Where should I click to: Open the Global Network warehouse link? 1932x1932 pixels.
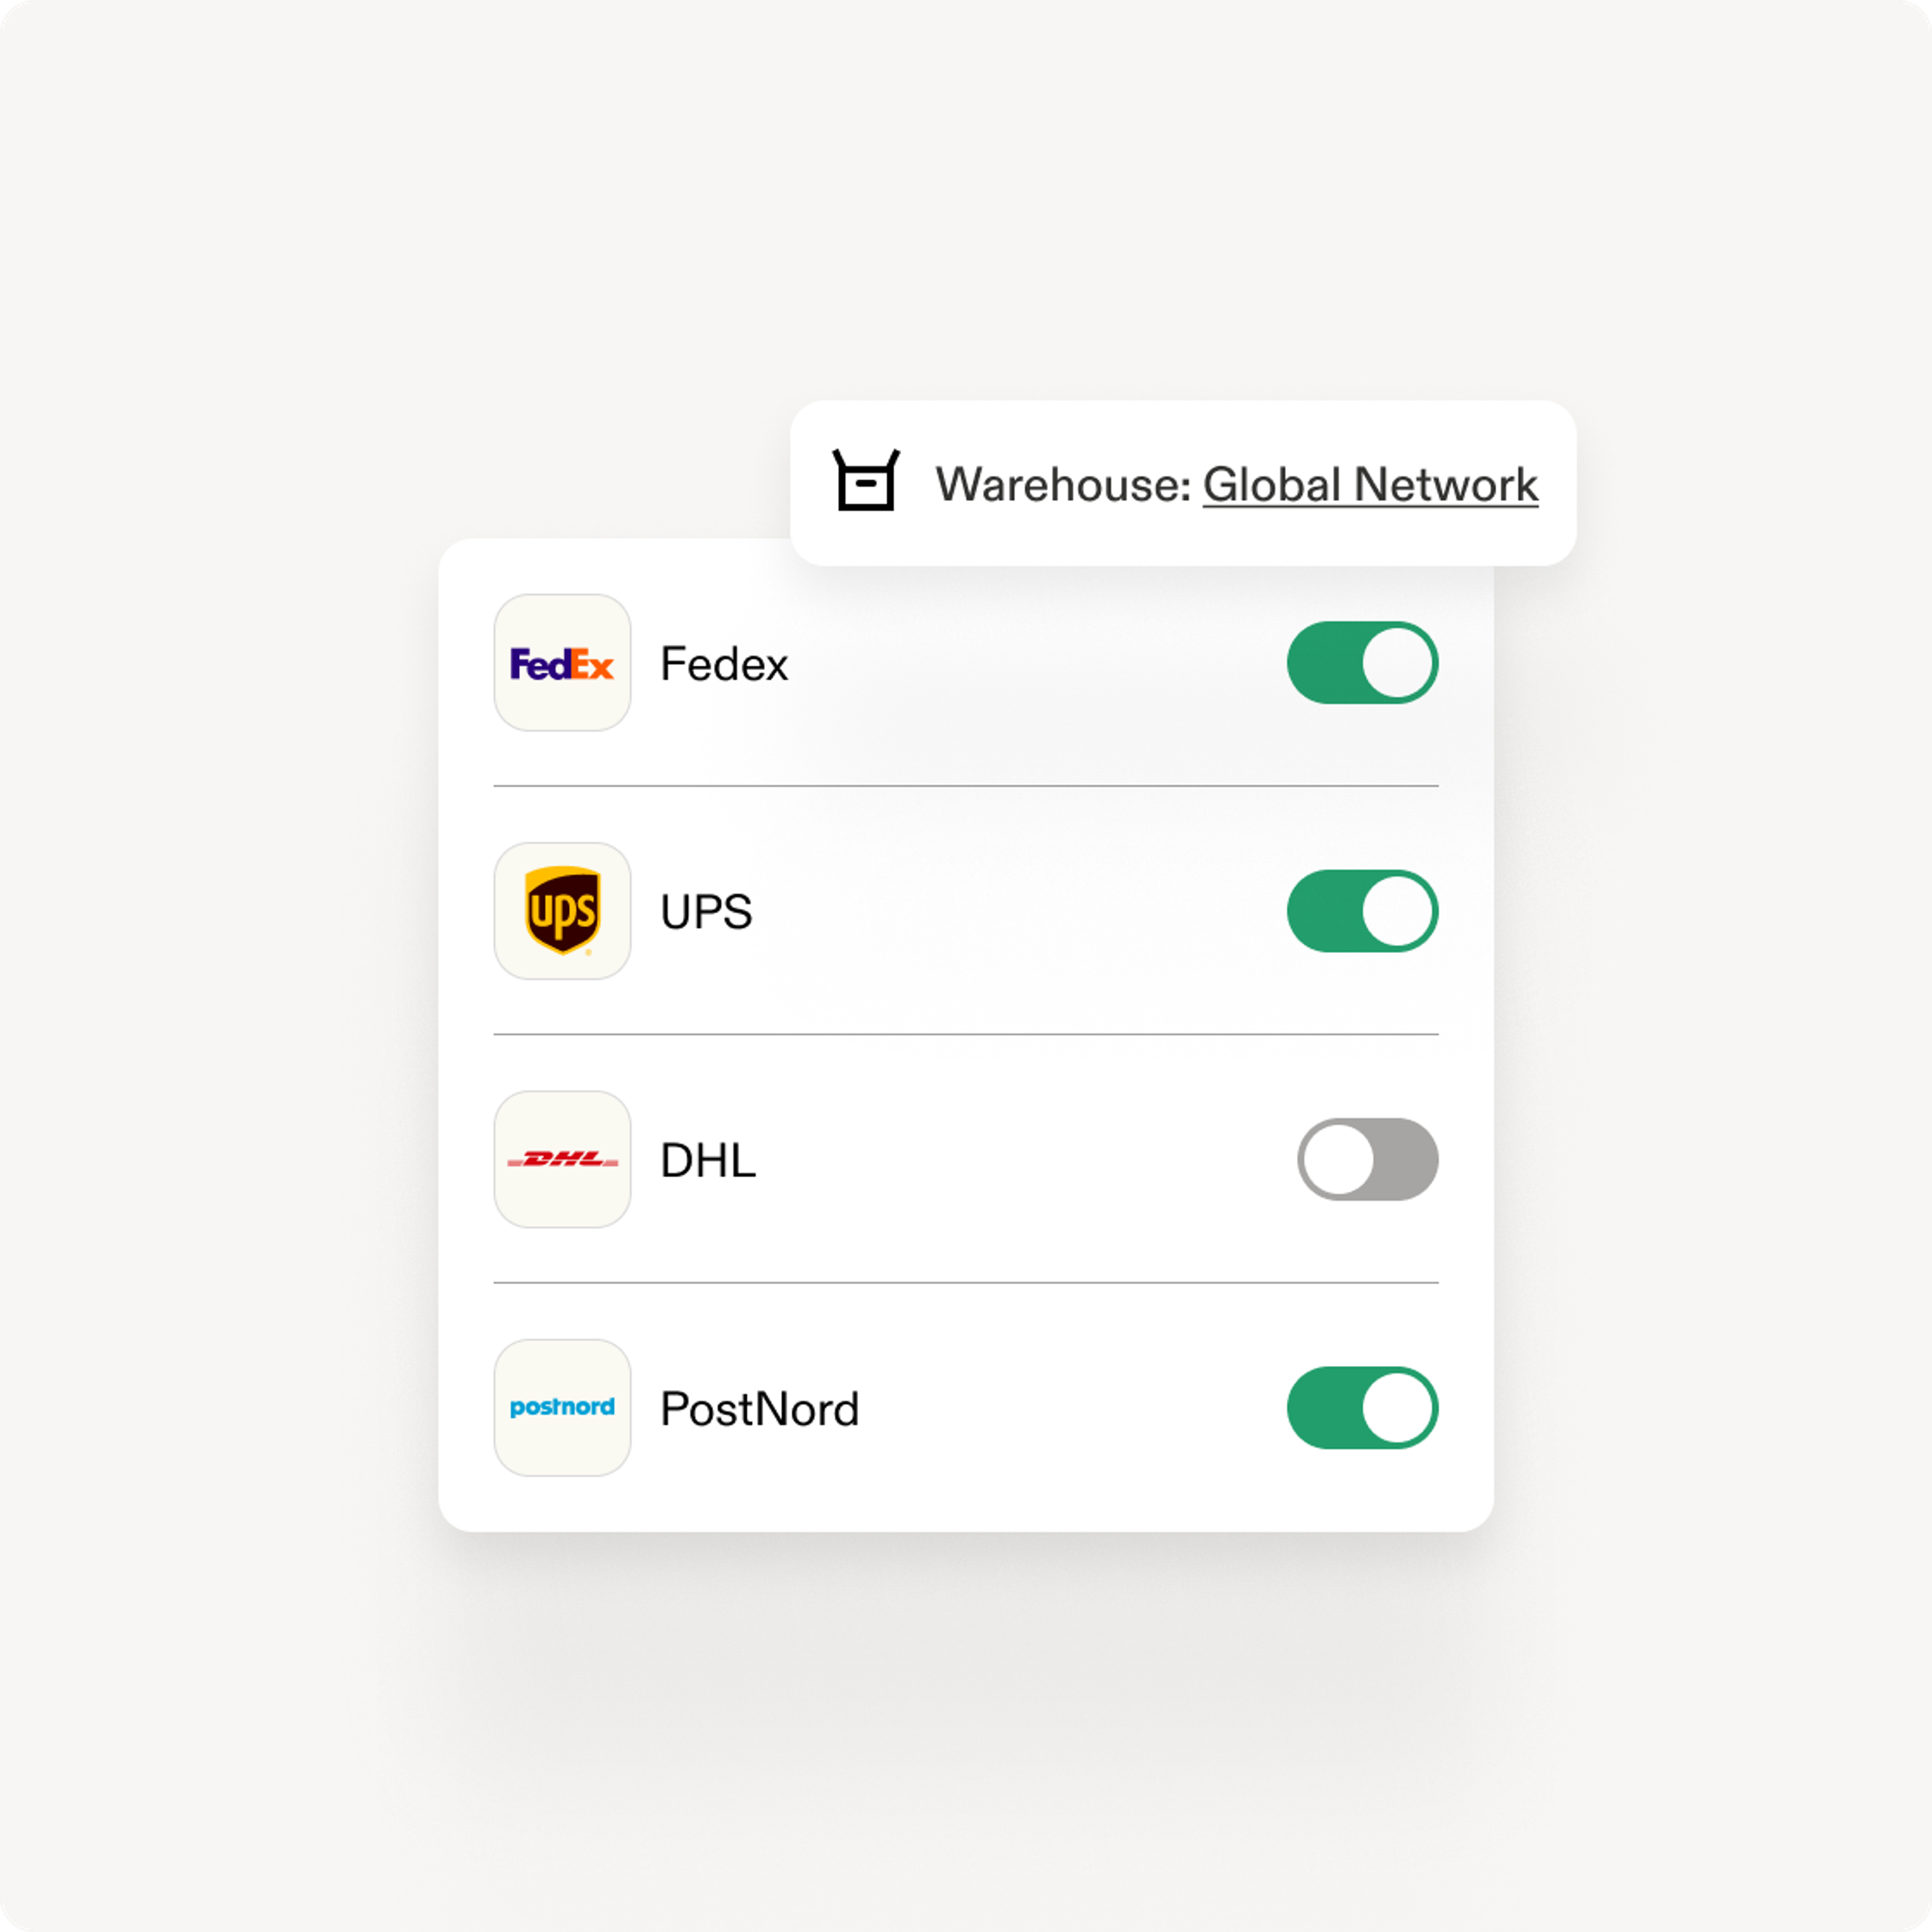pos(1370,485)
